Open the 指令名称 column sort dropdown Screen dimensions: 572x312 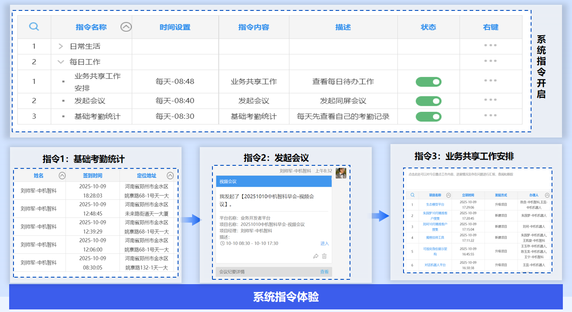coord(126,27)
